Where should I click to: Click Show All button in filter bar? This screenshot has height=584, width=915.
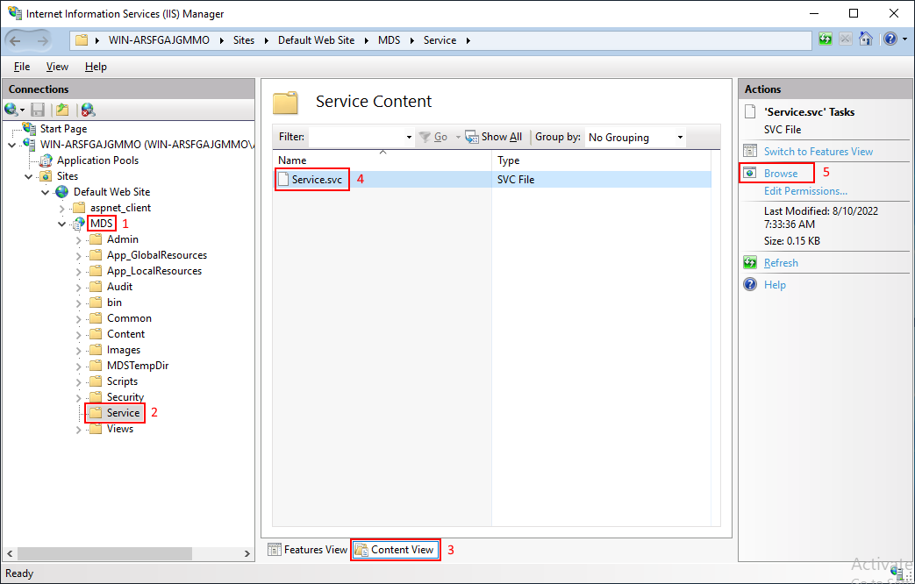click(494, 137)
